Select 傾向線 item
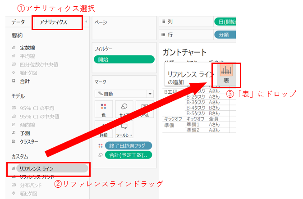This screenshot has width=303, height=199. [x=28, y=125]
